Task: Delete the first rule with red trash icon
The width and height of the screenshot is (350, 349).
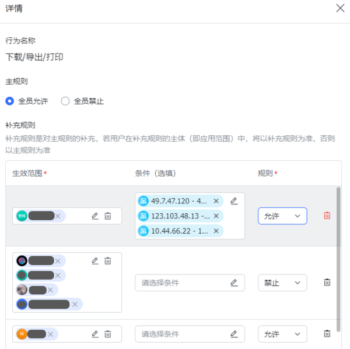Action: click(327, 216)
